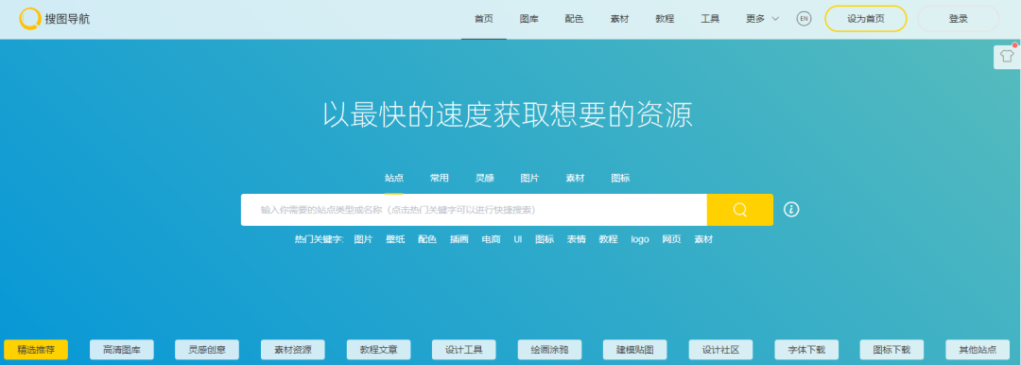This screenshot has width=1021, height=365.
Task: Select the 高清图库 category button
Action: tap(122, 350)
